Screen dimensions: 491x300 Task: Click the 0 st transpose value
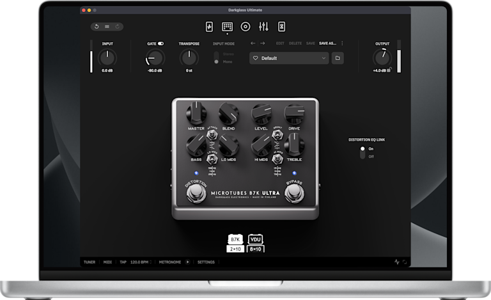pyautogui.click(x=189, y=70)
